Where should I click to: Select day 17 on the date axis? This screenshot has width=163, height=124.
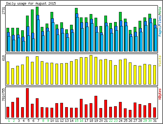(x=86, y=121)
